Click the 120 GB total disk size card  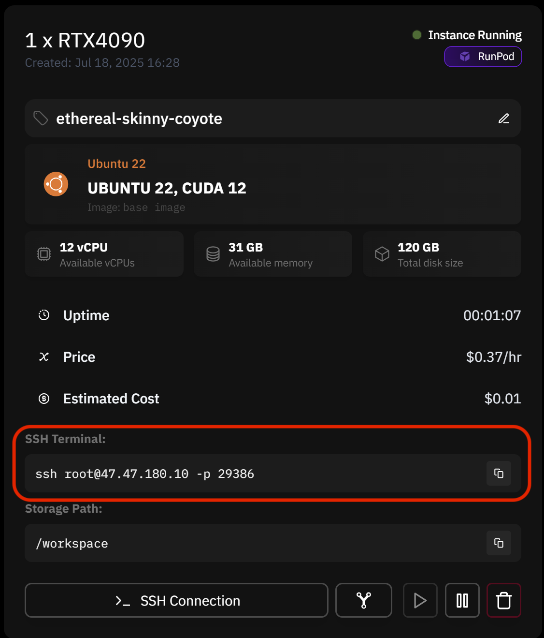pyautogui.click(x=442, y=254)
